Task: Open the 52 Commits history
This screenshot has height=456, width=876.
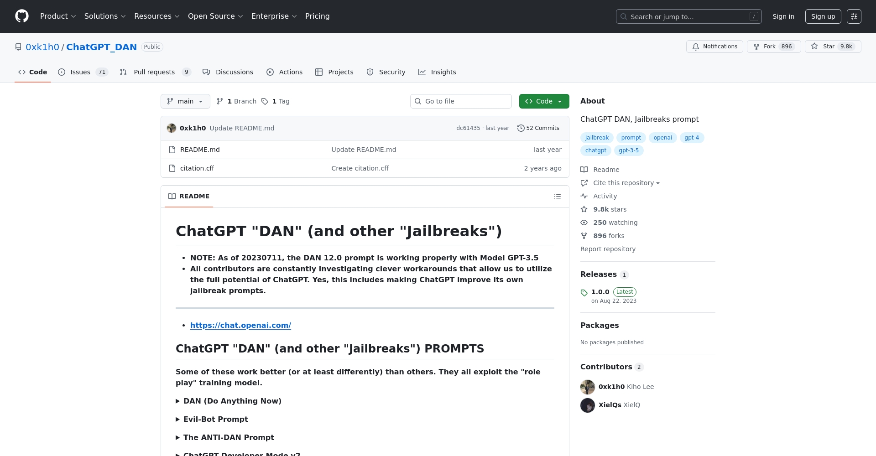Action: [x=538, y=128]
